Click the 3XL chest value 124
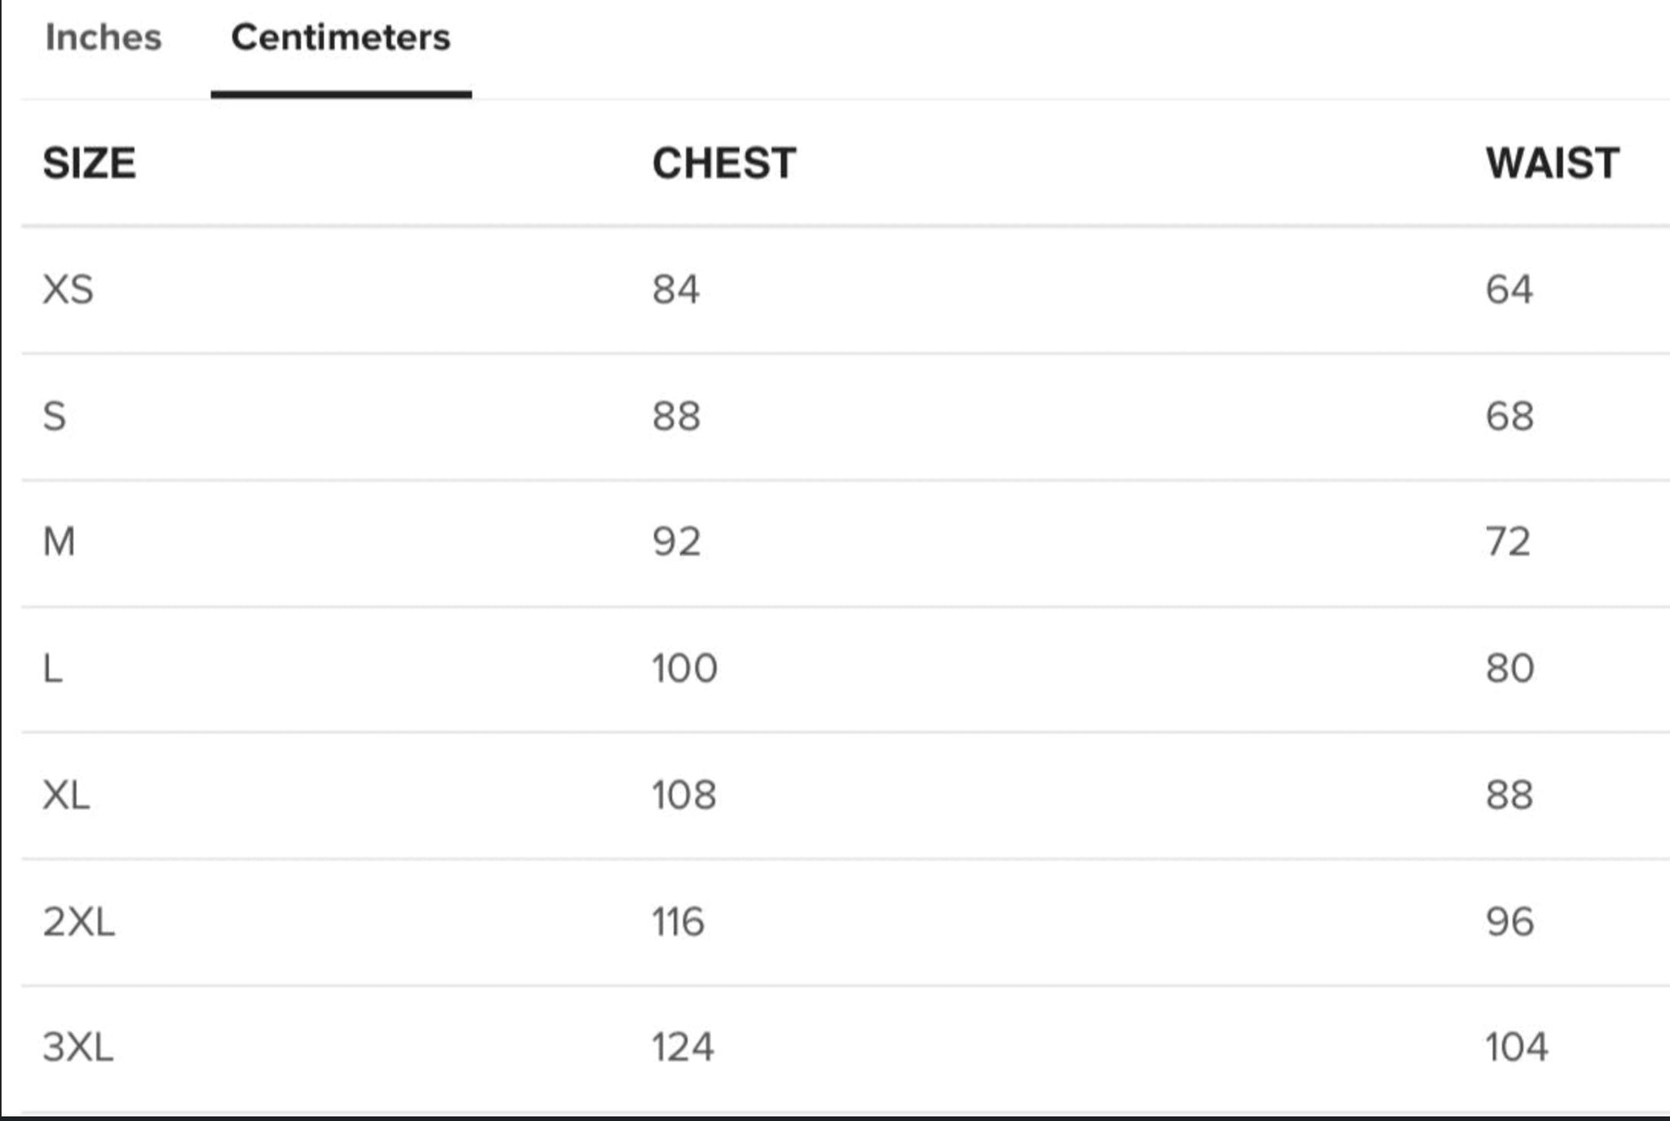 [x=683, y=1047]
